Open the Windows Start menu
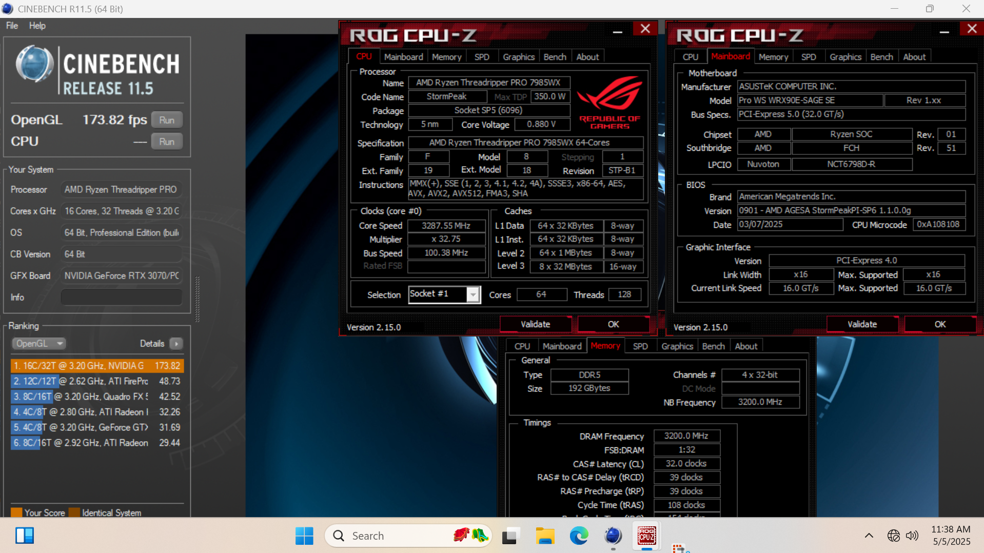This screenshot has width=984, height=553. point(304,536)
